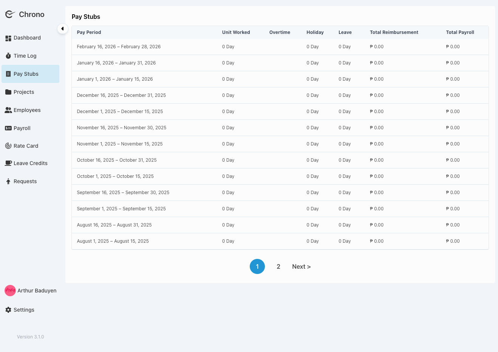Click the Pay Period column header
Screen dimensions: 498x352
[x=89, y=32]
